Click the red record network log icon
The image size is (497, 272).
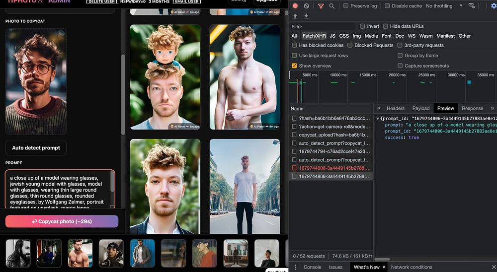click(x=295, y=6)
